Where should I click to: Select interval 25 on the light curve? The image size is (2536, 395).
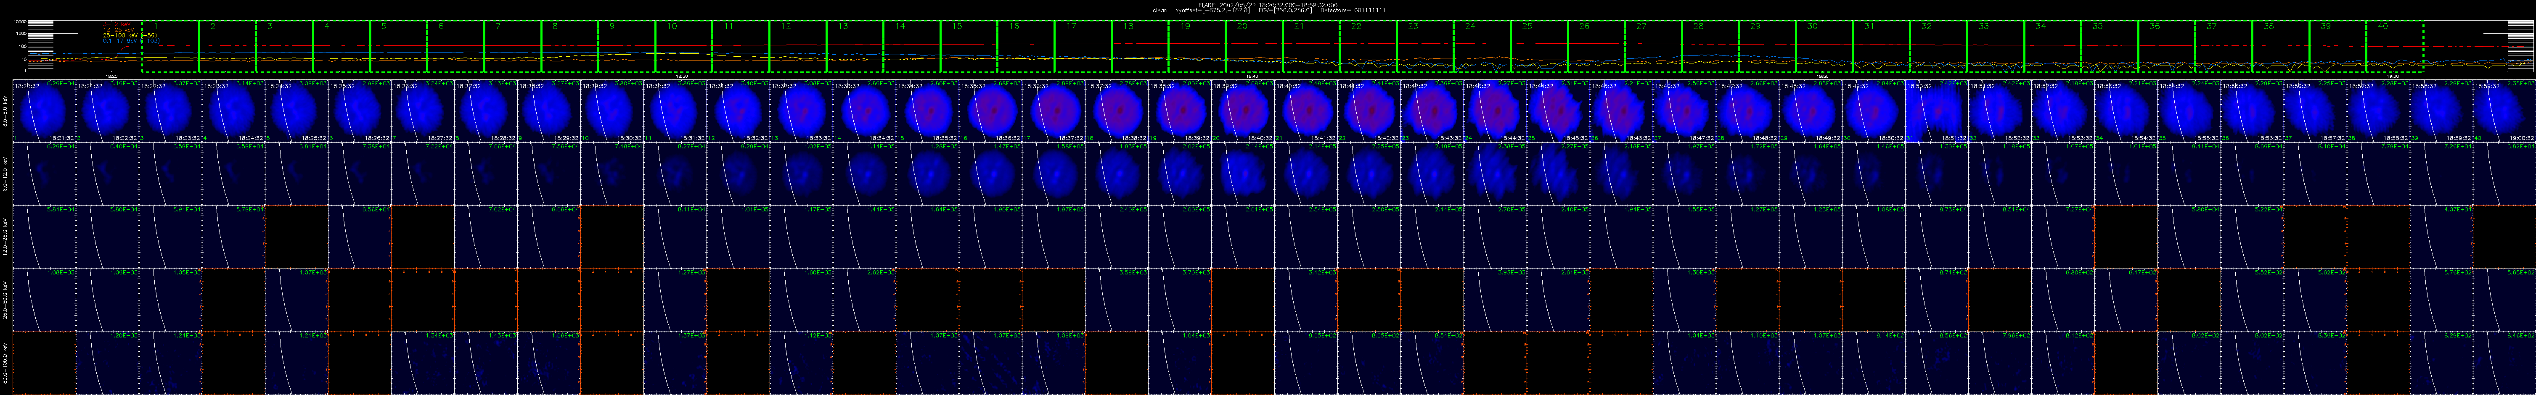[1539, 46]
